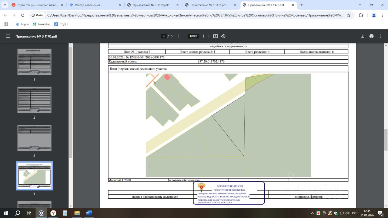
Task: Select page 1 thumbnail
Action: pyautogui.click(x=34, y=62)
